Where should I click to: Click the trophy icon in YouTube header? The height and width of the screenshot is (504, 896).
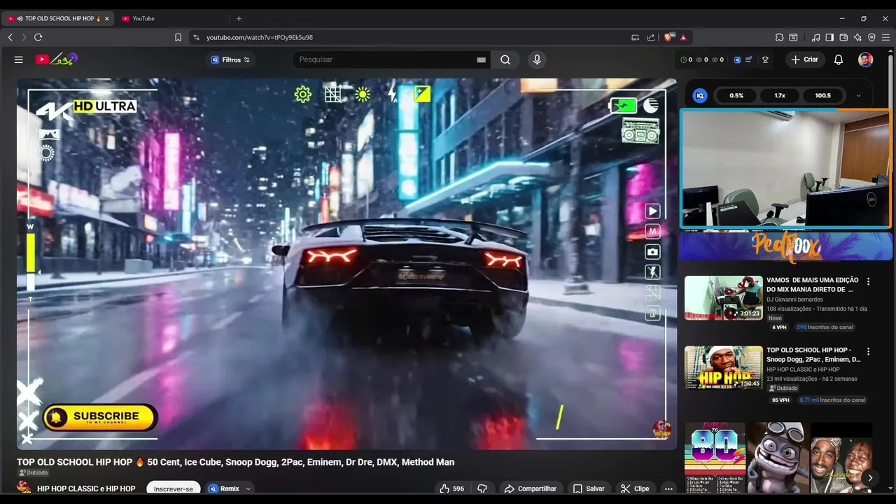tap(765, 59)
